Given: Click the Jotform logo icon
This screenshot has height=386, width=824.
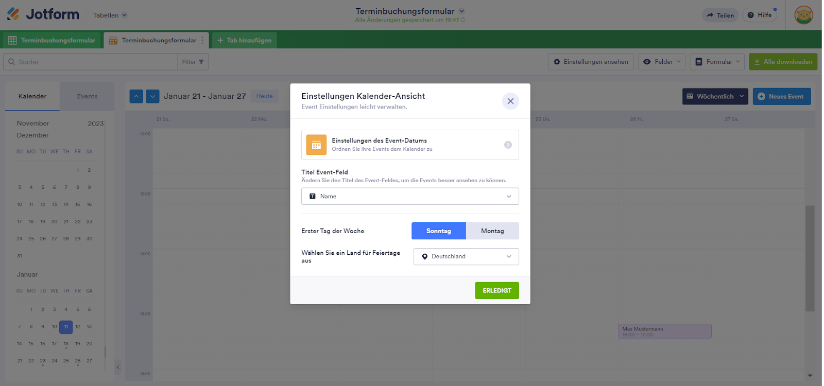Looking at the screenshot, I should (x=13, y=14).
